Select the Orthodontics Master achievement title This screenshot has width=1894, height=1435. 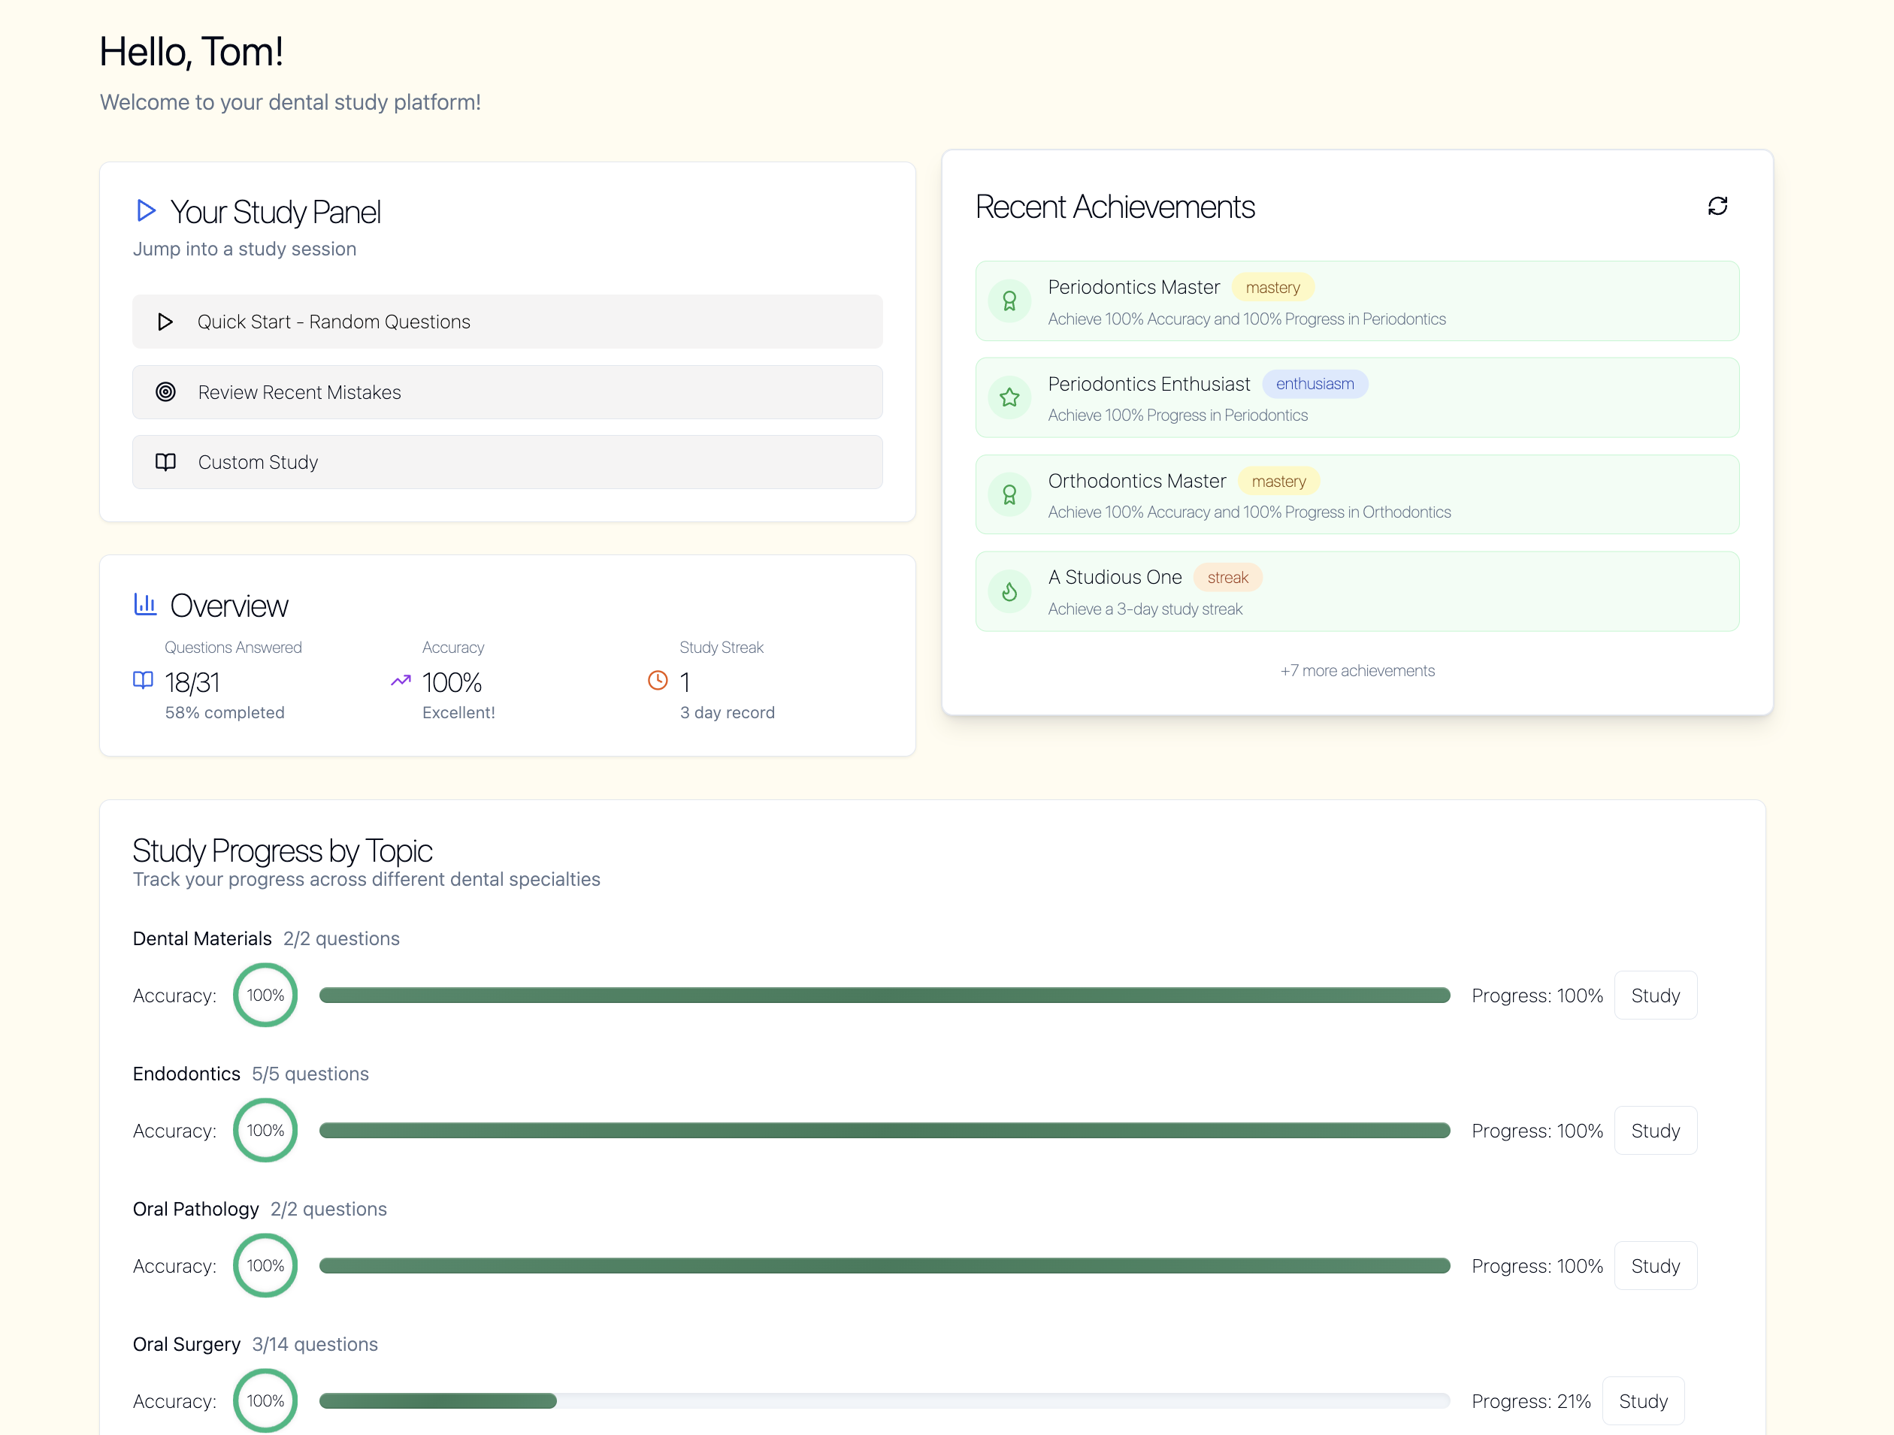(1137, 481)
